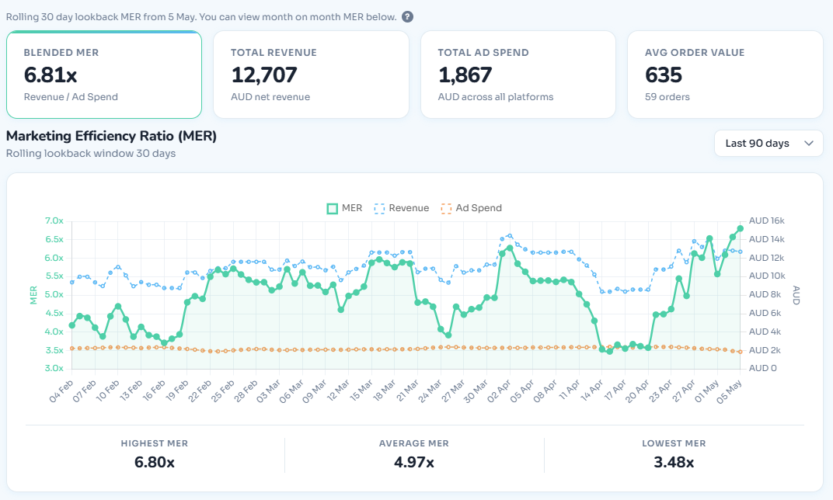Viewport: 833px width, 500px height.
Task: Click the AUD net revenue text
Action: [x=270, y=96]
